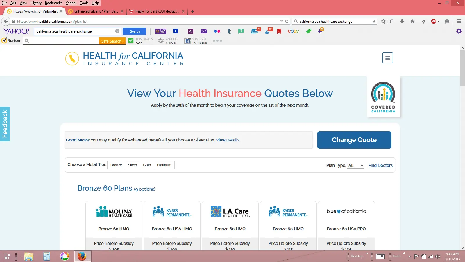Switch to Enhanced Silver 87 Plan tab
This screenshot has height=262, width=465.
coord(96,11)
